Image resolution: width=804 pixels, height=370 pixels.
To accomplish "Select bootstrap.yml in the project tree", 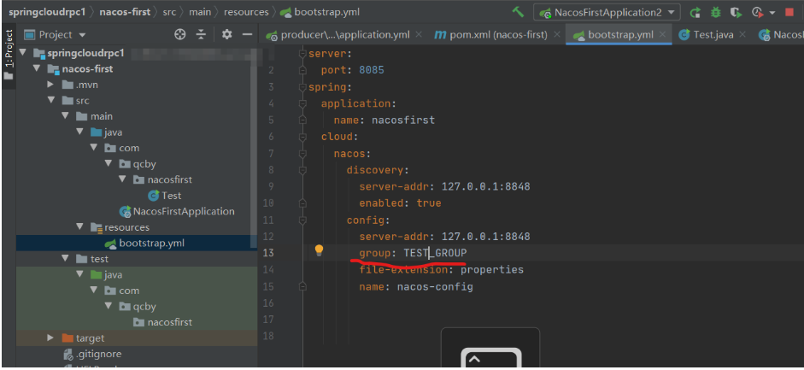I will (144, 243).
